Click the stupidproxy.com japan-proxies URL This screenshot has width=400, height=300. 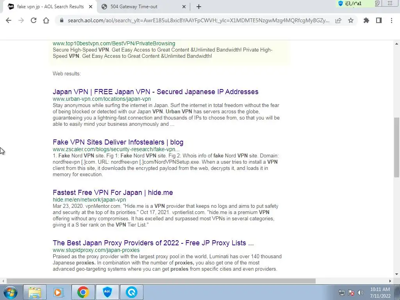click(96, 250)
